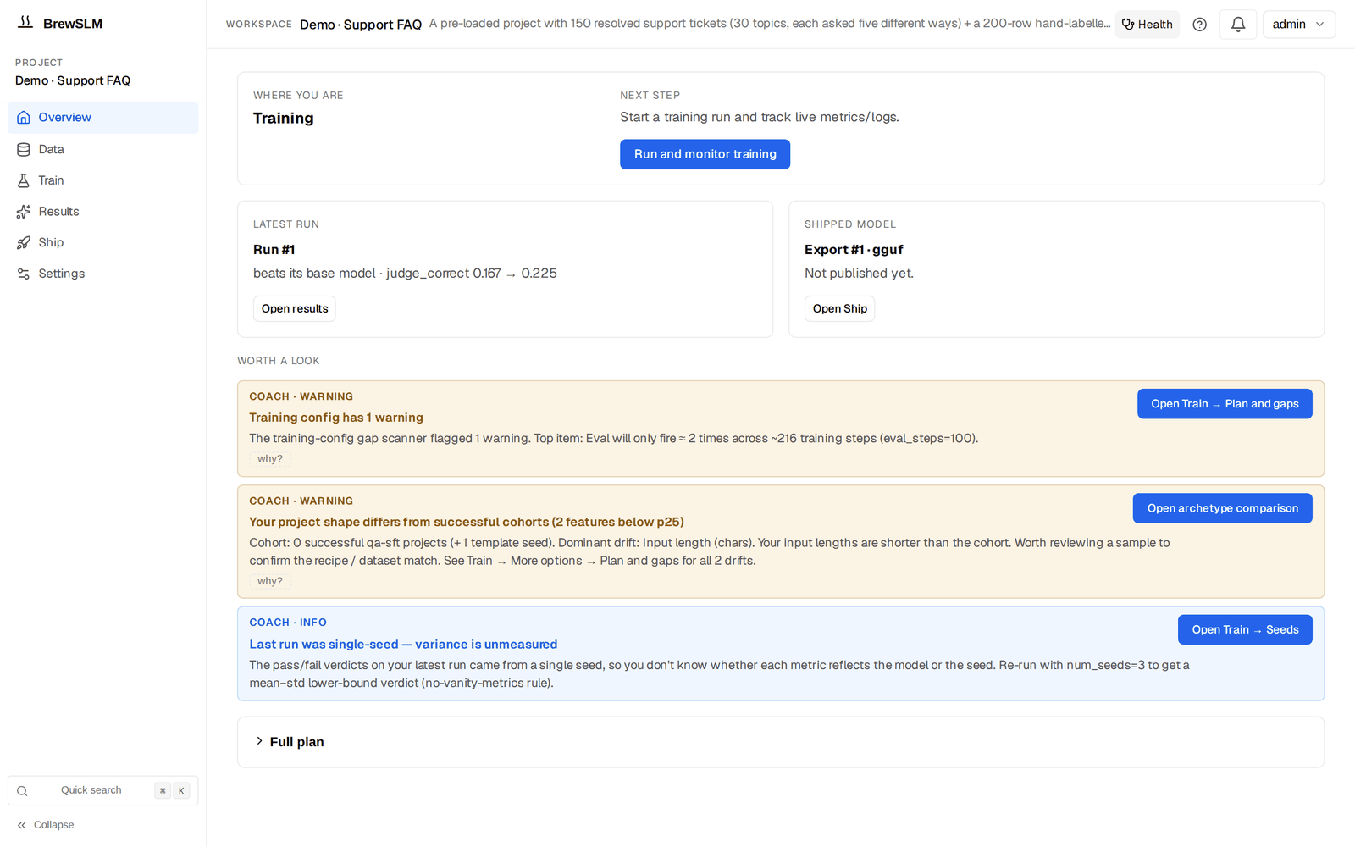Click the Run #1 heading
Screen dimensions: 1355x847
pyautogui.click(x=274, y=250)
